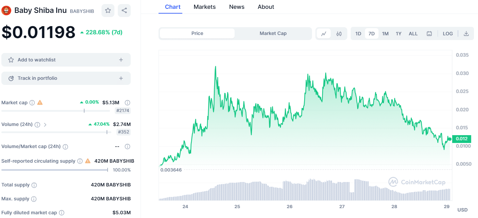Click Market cap rank progress bar
Screen dimensions: 478x218
coord(56,110)
